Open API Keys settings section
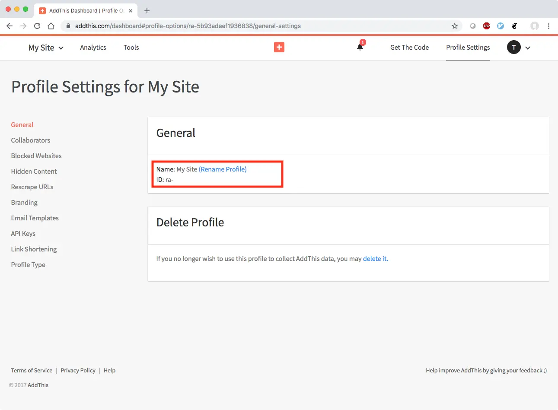Image resolution: width=558 pixels, height=410 pixels. pos(23,234)
